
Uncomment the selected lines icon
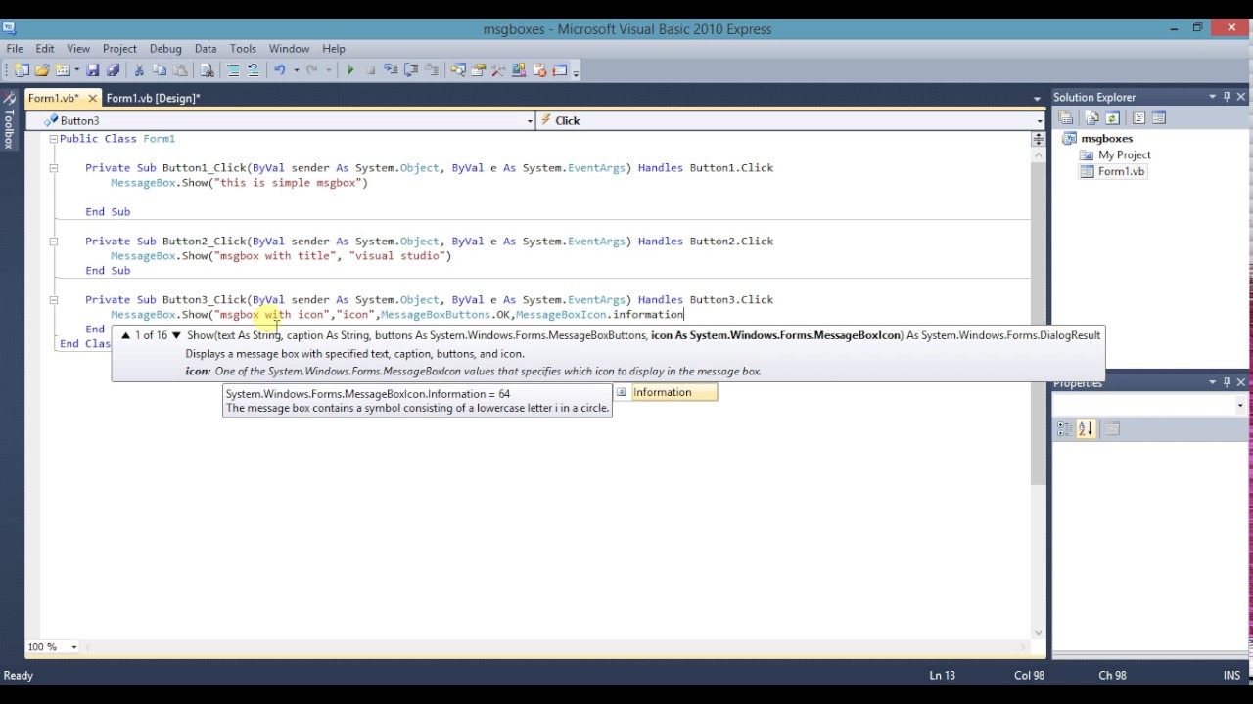(253, 70)
